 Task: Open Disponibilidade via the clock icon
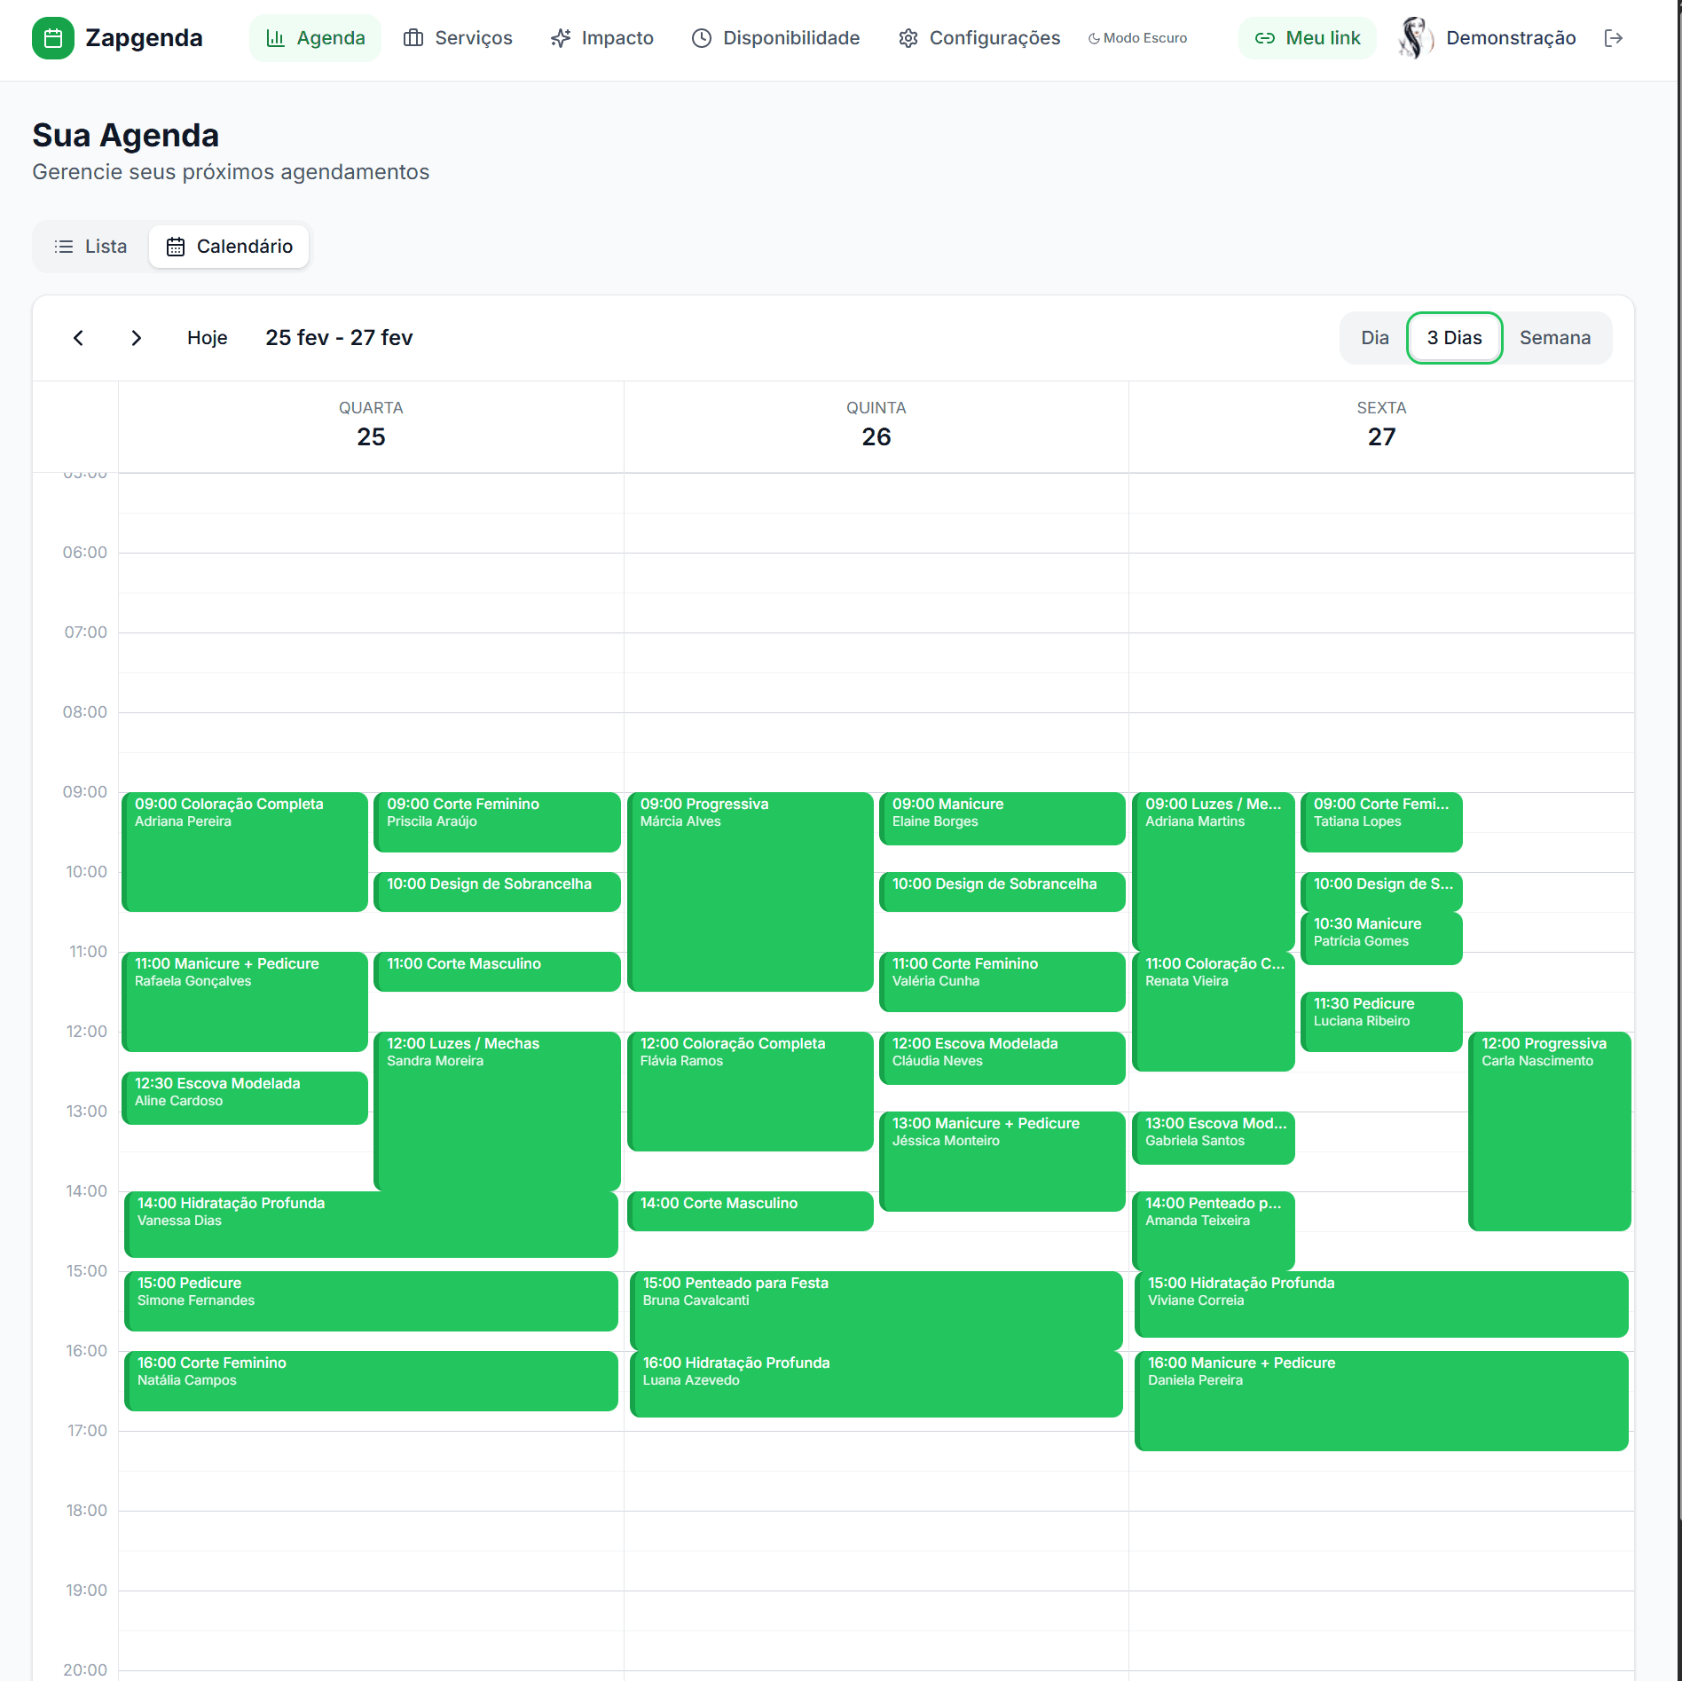tap(701, 37)
